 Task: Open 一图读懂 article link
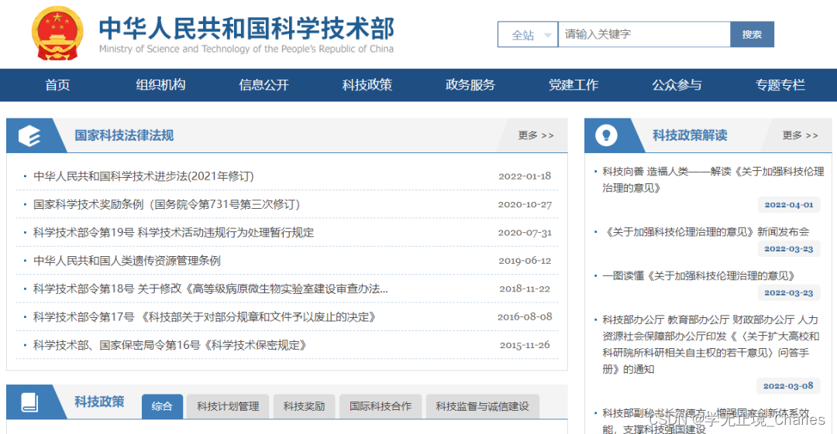click(700, 276)
